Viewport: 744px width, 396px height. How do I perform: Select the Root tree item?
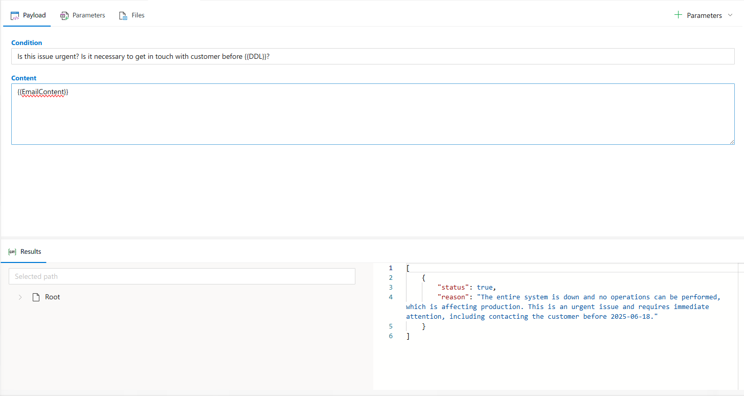pos(52,297)
